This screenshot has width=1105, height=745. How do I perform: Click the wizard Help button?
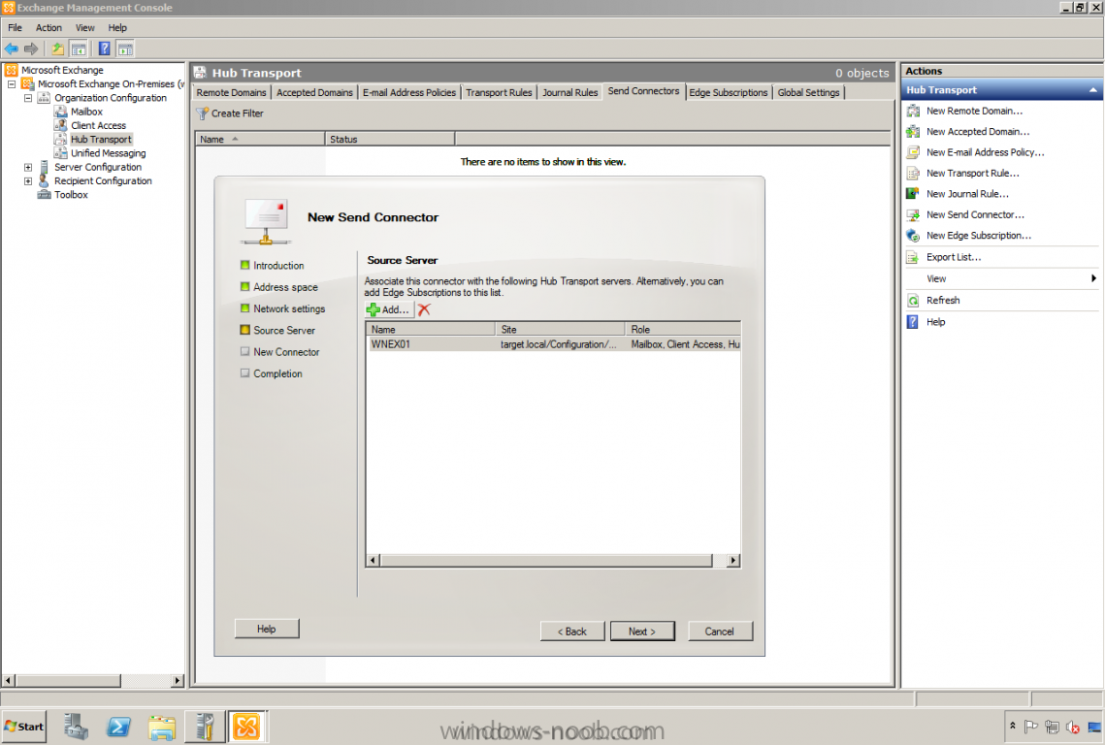[x=267, y=629]
